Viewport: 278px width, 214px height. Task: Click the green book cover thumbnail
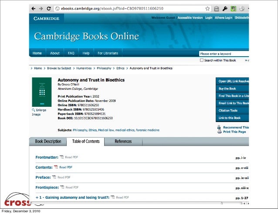(x=42, y=92)
